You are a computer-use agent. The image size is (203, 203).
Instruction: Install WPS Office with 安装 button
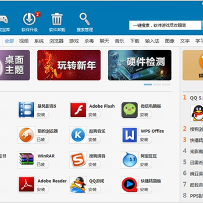145,140
